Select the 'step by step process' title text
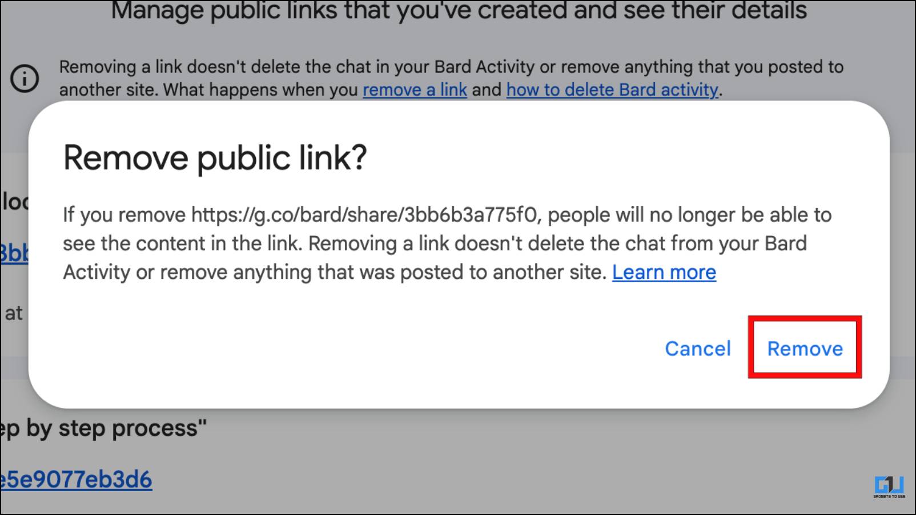 (x=103, y=428)
